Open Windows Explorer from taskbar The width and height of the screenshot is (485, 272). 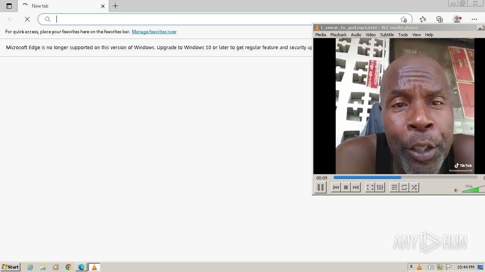tap(43, 267)
